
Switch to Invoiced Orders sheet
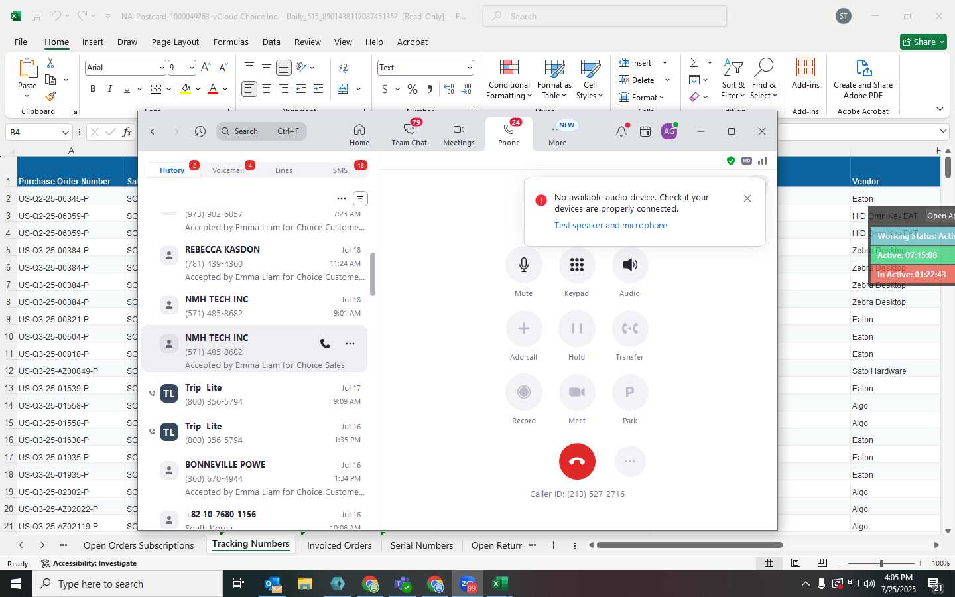click(x=339, y=545)
